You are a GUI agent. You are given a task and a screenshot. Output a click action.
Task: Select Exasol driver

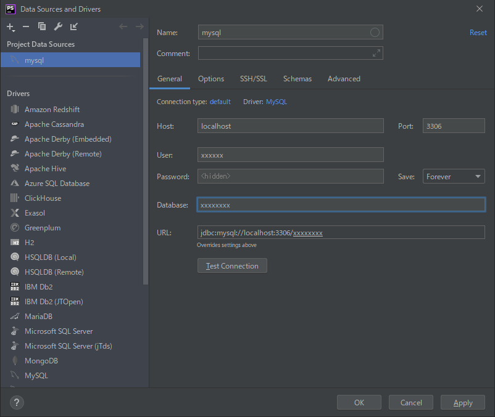pyautogui.click(x=70, y=213)
